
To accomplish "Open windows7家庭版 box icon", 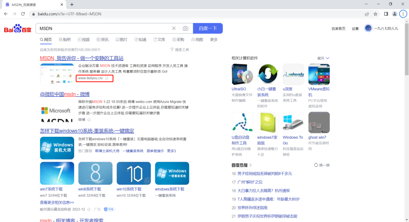I will pyautogui.click(x=268, y=122).
